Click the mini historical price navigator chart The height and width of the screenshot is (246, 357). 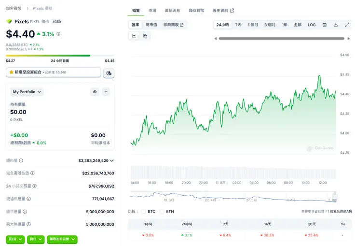click(233, 197)
